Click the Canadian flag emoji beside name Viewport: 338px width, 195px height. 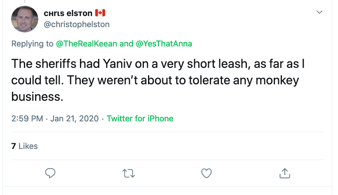100,13
